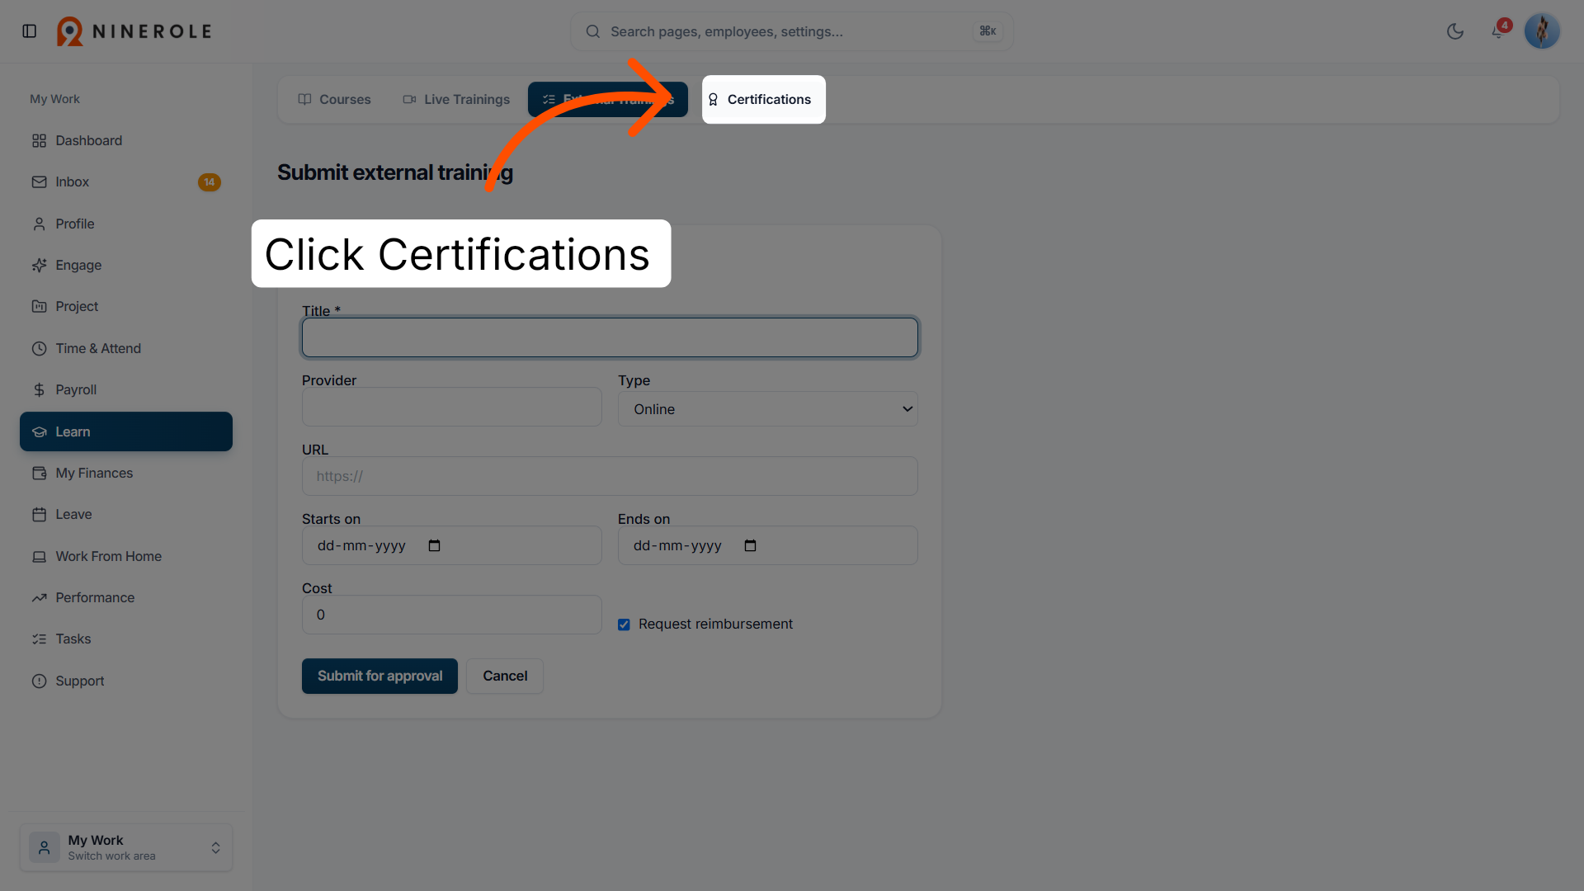Uncheck Request reimbursement checkbox
1584x891 pixels.
(x=624, y=625)
